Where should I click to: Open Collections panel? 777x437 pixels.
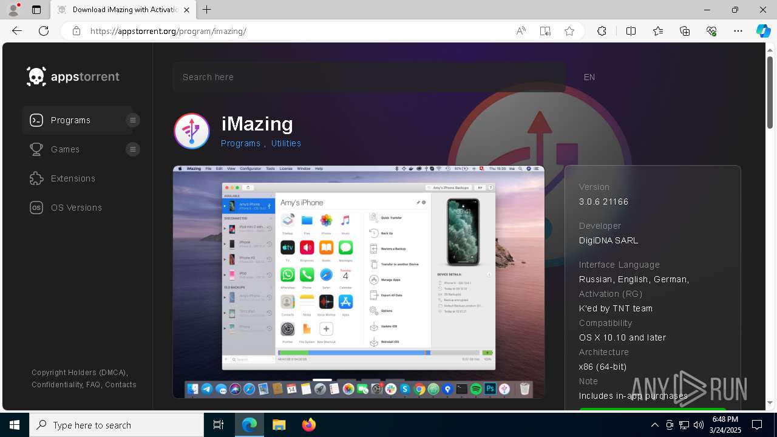coord(685,31)
